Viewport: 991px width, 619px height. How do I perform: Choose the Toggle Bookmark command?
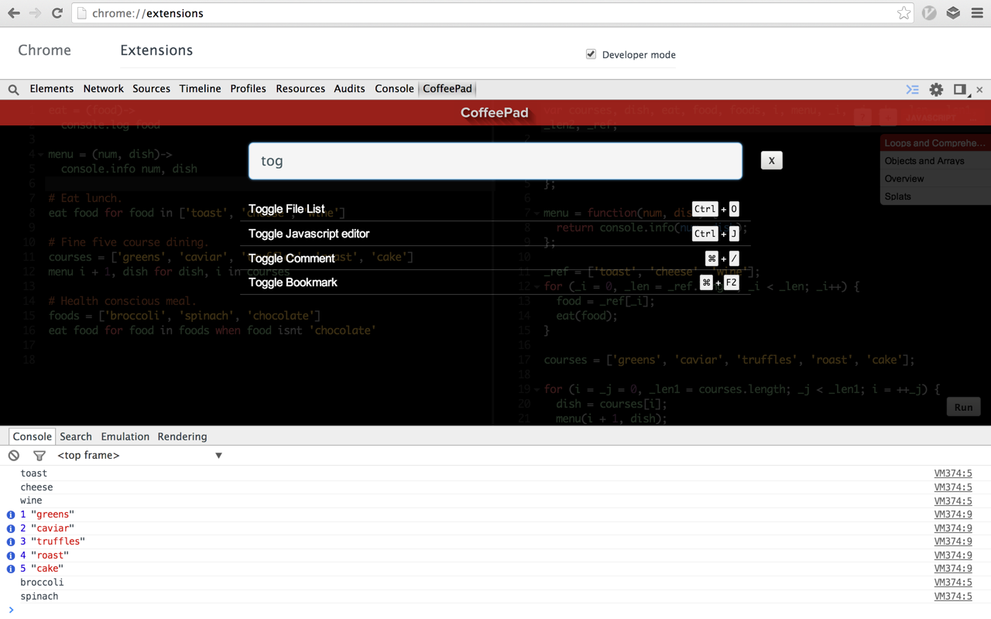coord(495,282)
